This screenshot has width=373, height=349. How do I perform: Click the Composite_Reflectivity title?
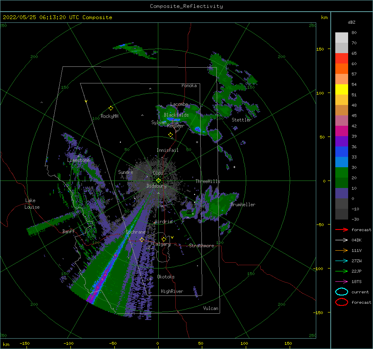coord(186,6)
